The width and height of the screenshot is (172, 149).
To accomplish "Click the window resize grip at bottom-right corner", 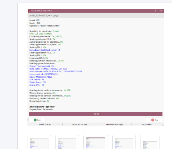I will [x=163, y=125].
